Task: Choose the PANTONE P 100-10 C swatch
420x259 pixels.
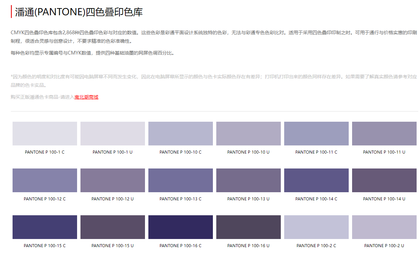Action: pyautogui.click(x=181, y=134)
